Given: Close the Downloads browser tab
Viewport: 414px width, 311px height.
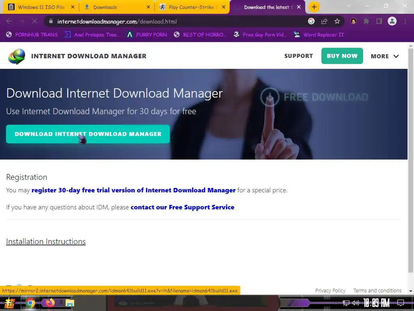Looking at the screenshot, I should tap(148, 7).
